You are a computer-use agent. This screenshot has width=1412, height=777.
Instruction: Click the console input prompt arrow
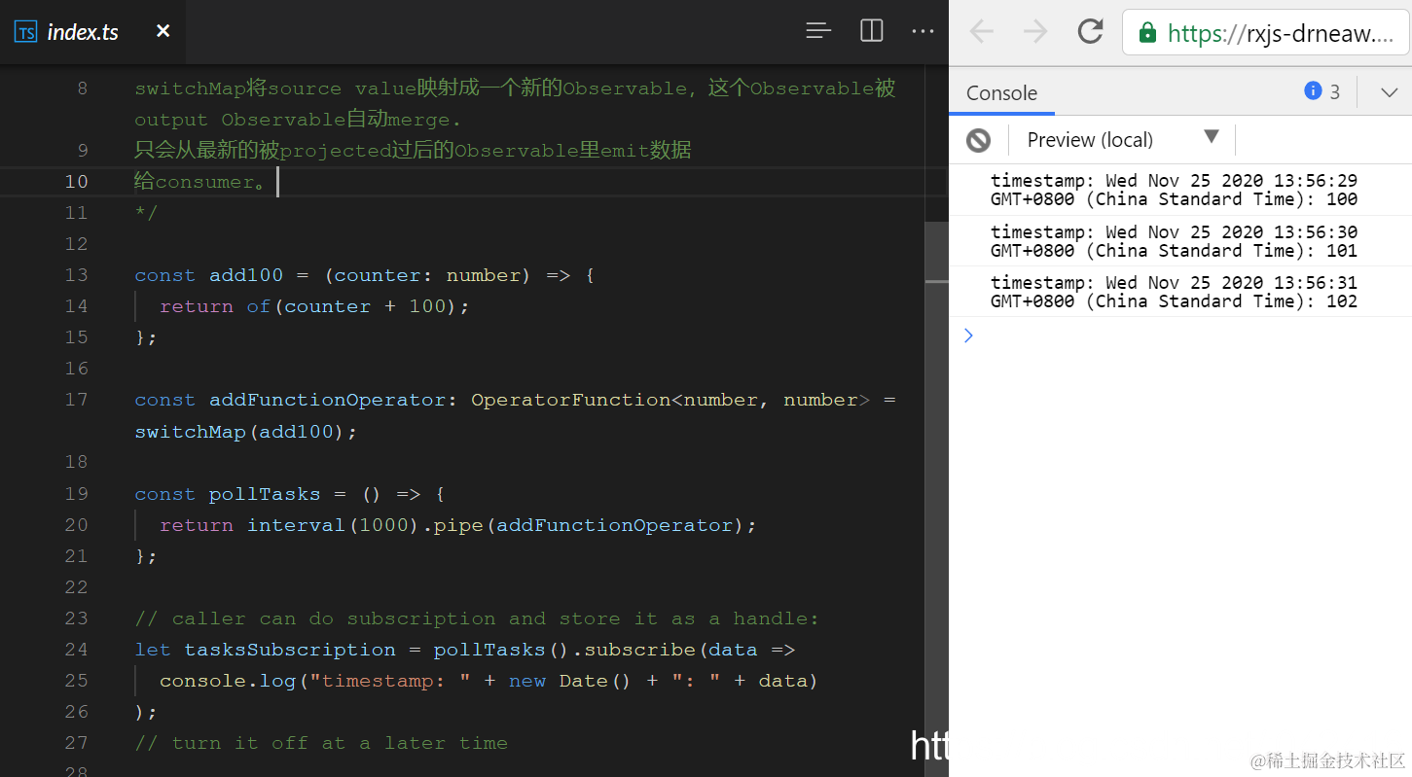pos(968,336)
